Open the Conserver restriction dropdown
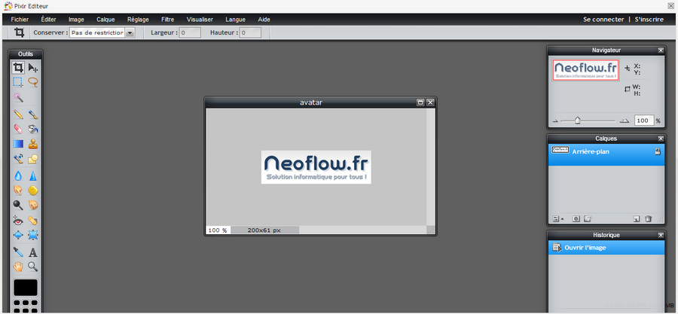Viewport: 678px width, 314px height. 130,33
